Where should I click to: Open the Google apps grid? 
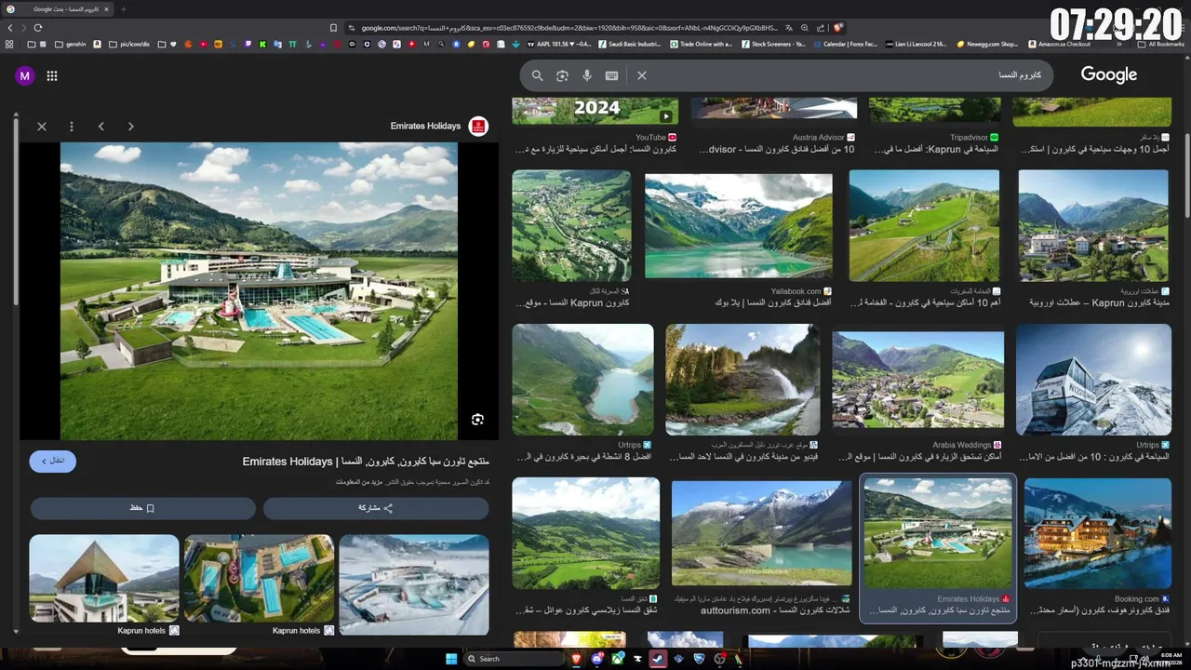pyautogui.click(x=52, y=76)
